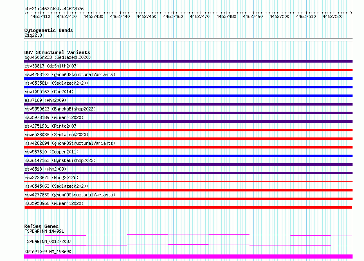364x261 pixels.
Task: Click the red bar under nsv5958966
Action: (x=188, y=207)
